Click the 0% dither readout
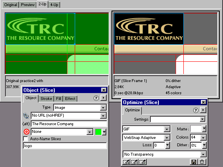The height and width of the screenshot is (167, 223). click(173, 81)
